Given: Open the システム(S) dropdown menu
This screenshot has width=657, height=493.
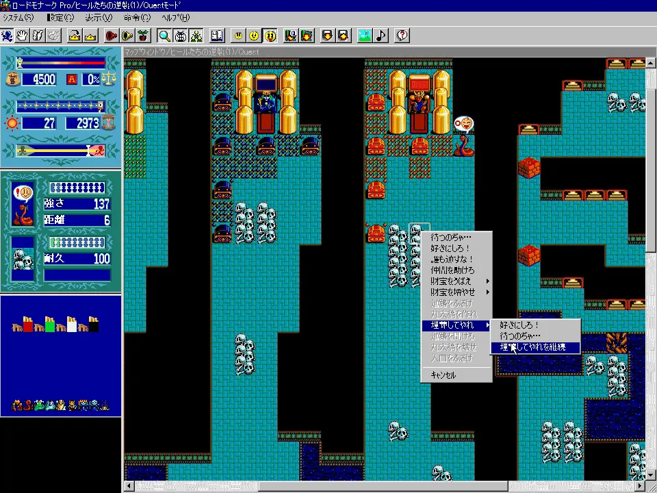Looking at the screenshot, I should pos(18,18).
